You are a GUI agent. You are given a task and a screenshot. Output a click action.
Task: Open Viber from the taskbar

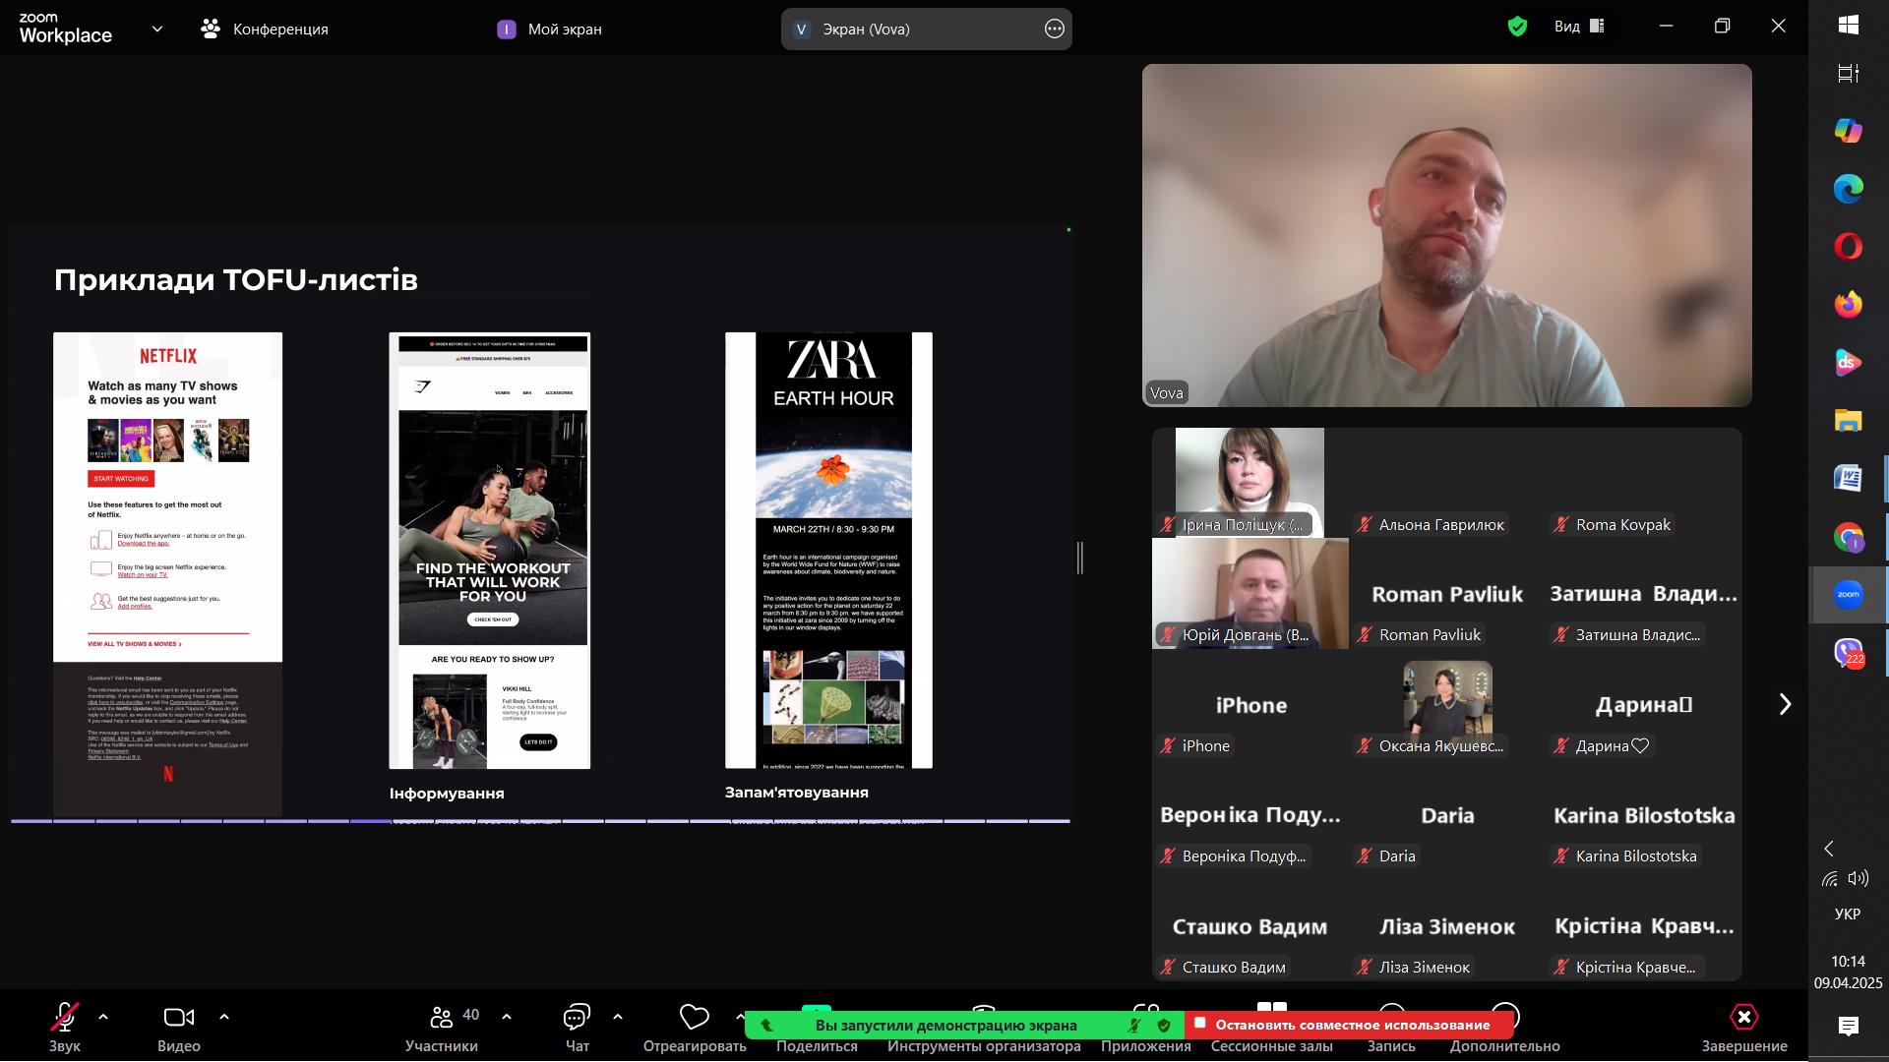(1848, 652)
